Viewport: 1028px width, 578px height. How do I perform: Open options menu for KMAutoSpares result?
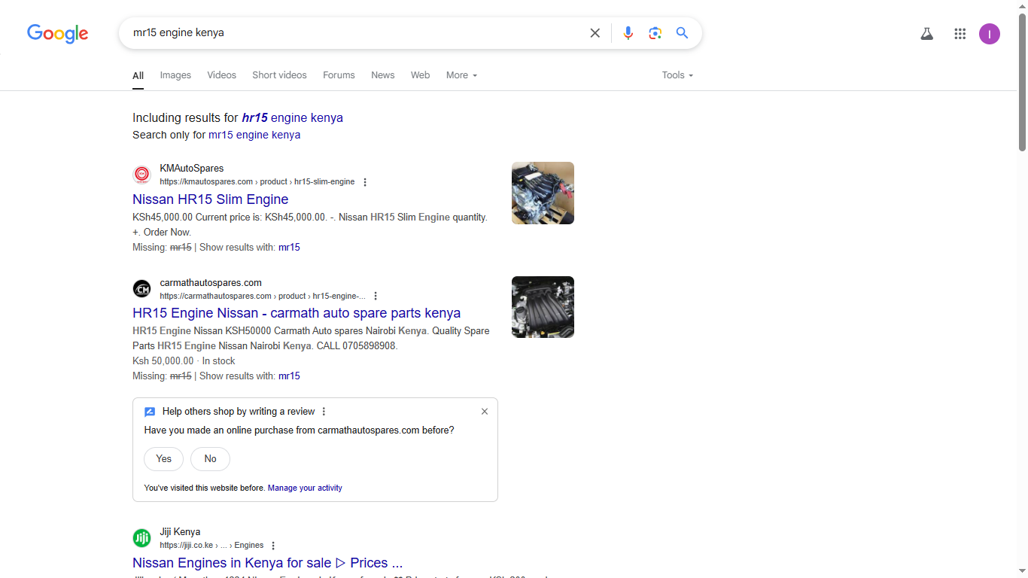click(x=365, y=182)
